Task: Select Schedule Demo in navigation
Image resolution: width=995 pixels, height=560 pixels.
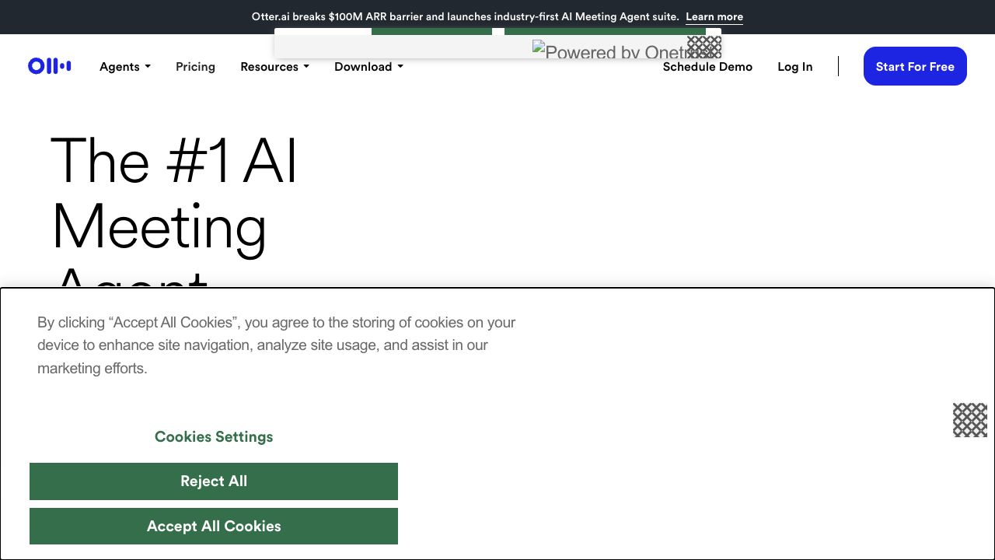Action: tap(707, 67)
